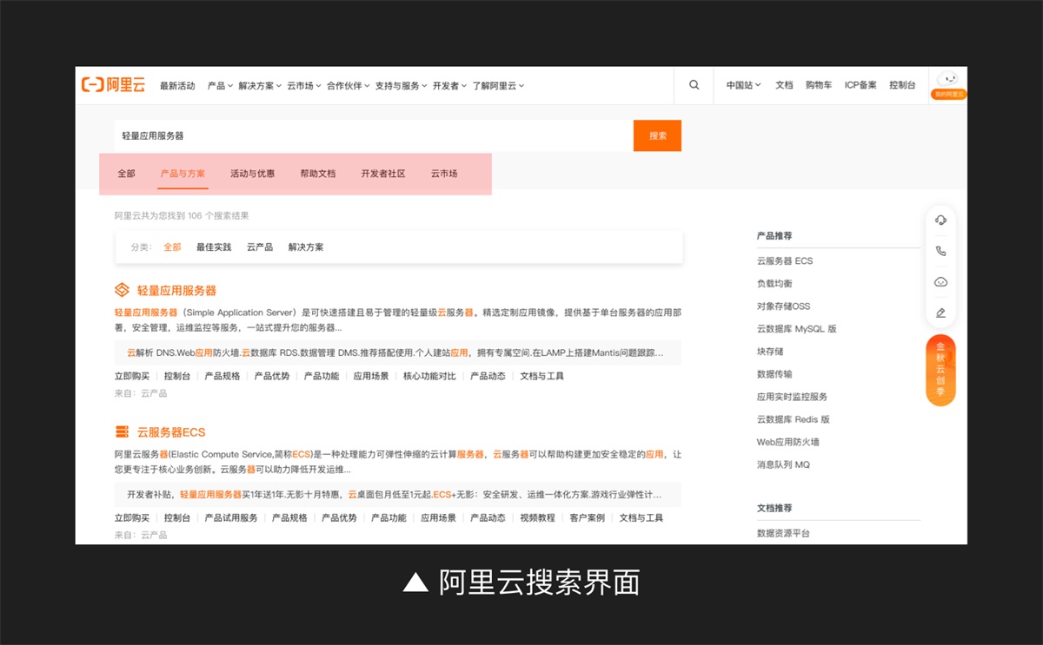Viewport: 1043px width, 645px height.
Task: Open 云数据库 MySQL 版 recommendation
Action: tap(796, 328)
